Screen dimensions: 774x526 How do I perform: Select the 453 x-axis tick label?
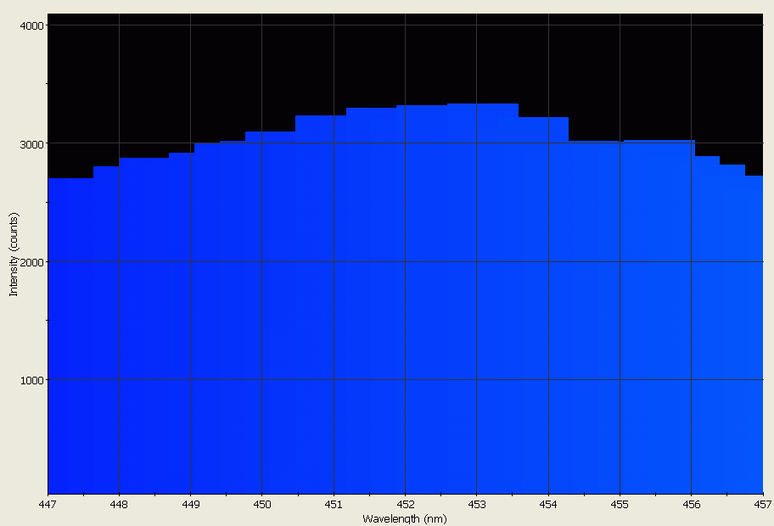click(477, 505)
